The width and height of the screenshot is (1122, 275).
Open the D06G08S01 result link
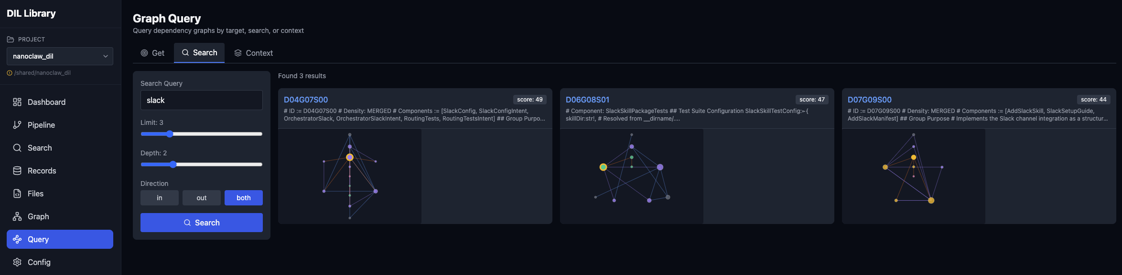pyautogui.click(x=587, y=100)
